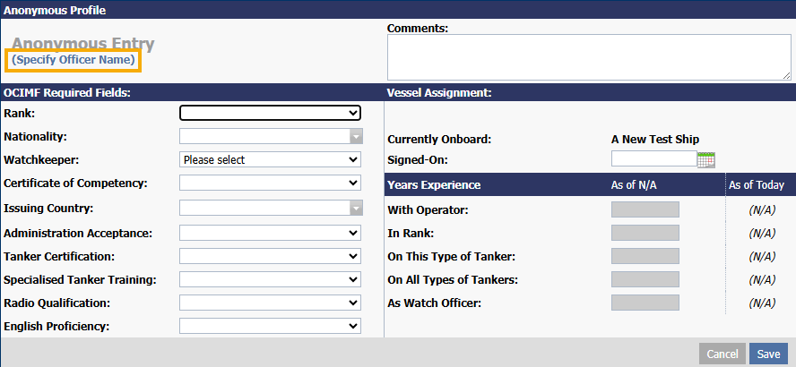Click the Specify Officer Name link
Image resolution: width=796 pixels, height=367 pixels.
point(74,60)
